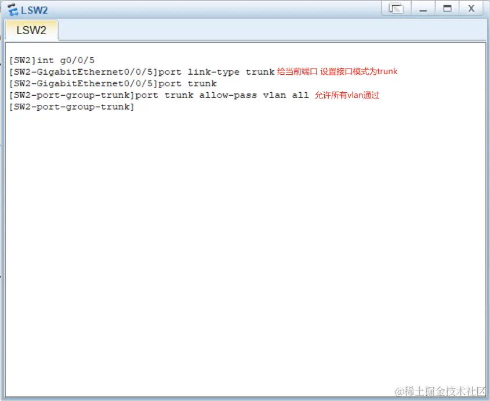
Task: Click the LSW2 switch icon in title bar
Action: point(13,10)
